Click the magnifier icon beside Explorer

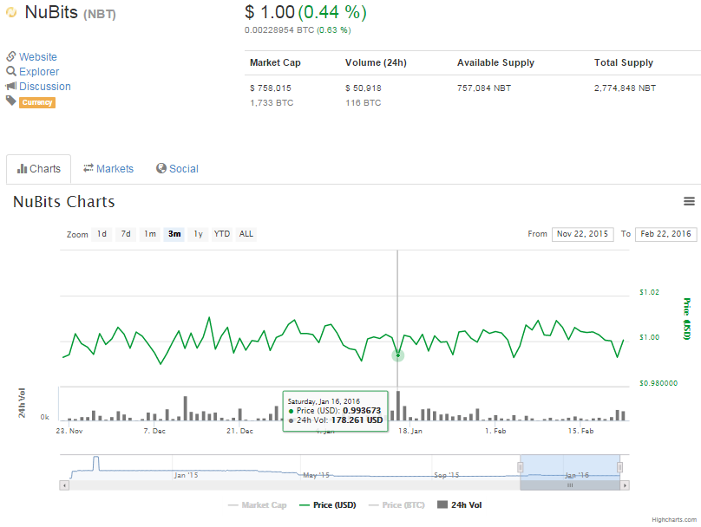coord(11,71)
